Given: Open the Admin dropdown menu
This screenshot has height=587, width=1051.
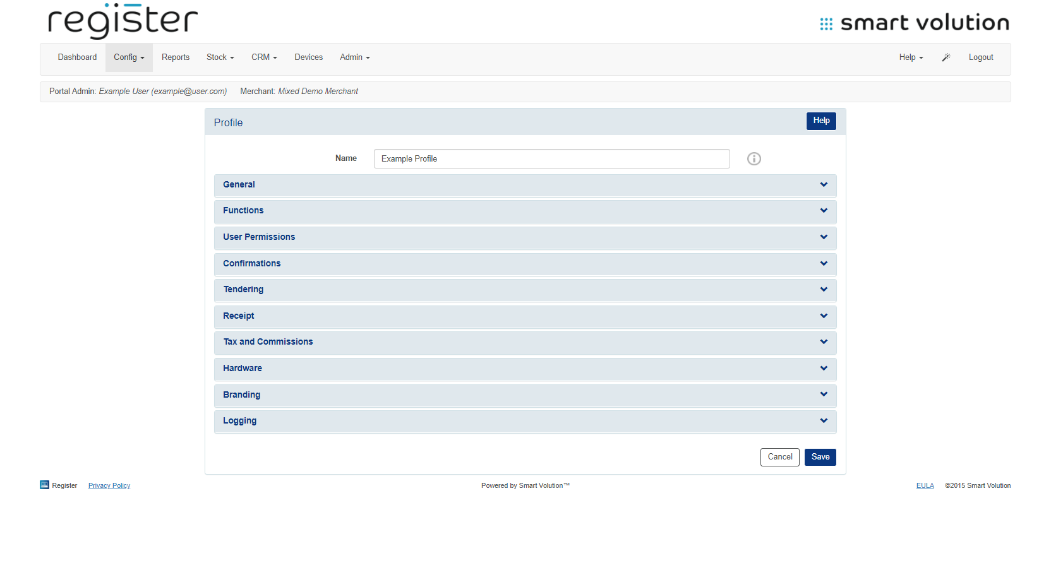Looking at the screenshot, I should tap(355, 57).
